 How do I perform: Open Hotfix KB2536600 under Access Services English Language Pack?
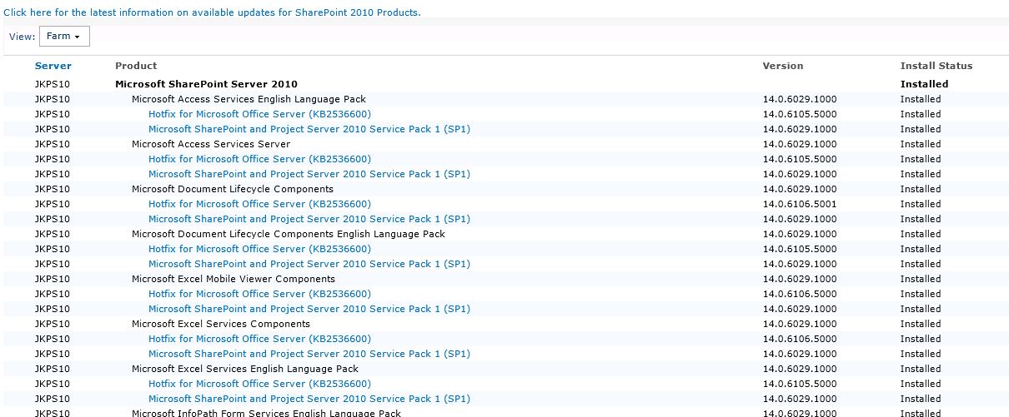coord(259,114)
